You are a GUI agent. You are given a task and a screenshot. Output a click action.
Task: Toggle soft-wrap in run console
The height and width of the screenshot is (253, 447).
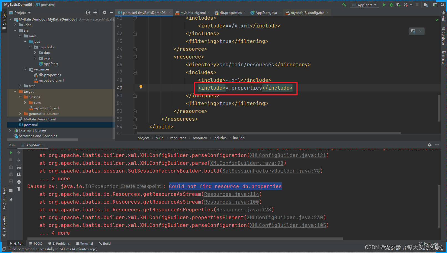tap(19, 167)
